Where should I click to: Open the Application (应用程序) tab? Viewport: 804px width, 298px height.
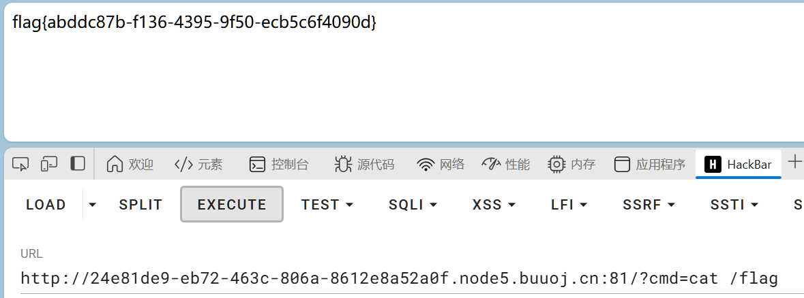click(650, 164)
